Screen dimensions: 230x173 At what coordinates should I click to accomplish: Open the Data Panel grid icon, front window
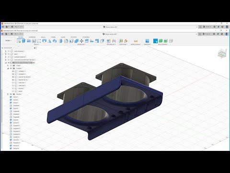pos(2,34)
